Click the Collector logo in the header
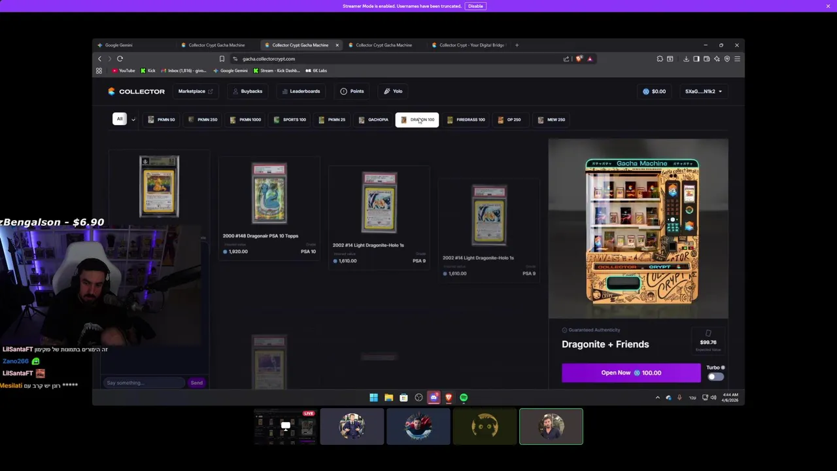The height and width of the screenshot is (471, 837). pos(137,92)
